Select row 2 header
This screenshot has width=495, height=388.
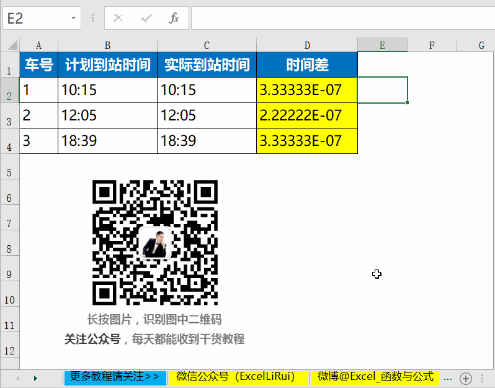click(9, 90)
